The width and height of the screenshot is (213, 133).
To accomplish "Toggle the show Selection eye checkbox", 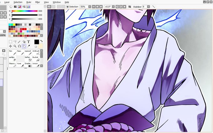I will click(67, 7).
